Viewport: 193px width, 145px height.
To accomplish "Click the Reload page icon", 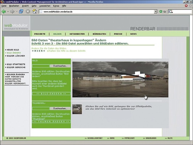I will pos(21,11).
